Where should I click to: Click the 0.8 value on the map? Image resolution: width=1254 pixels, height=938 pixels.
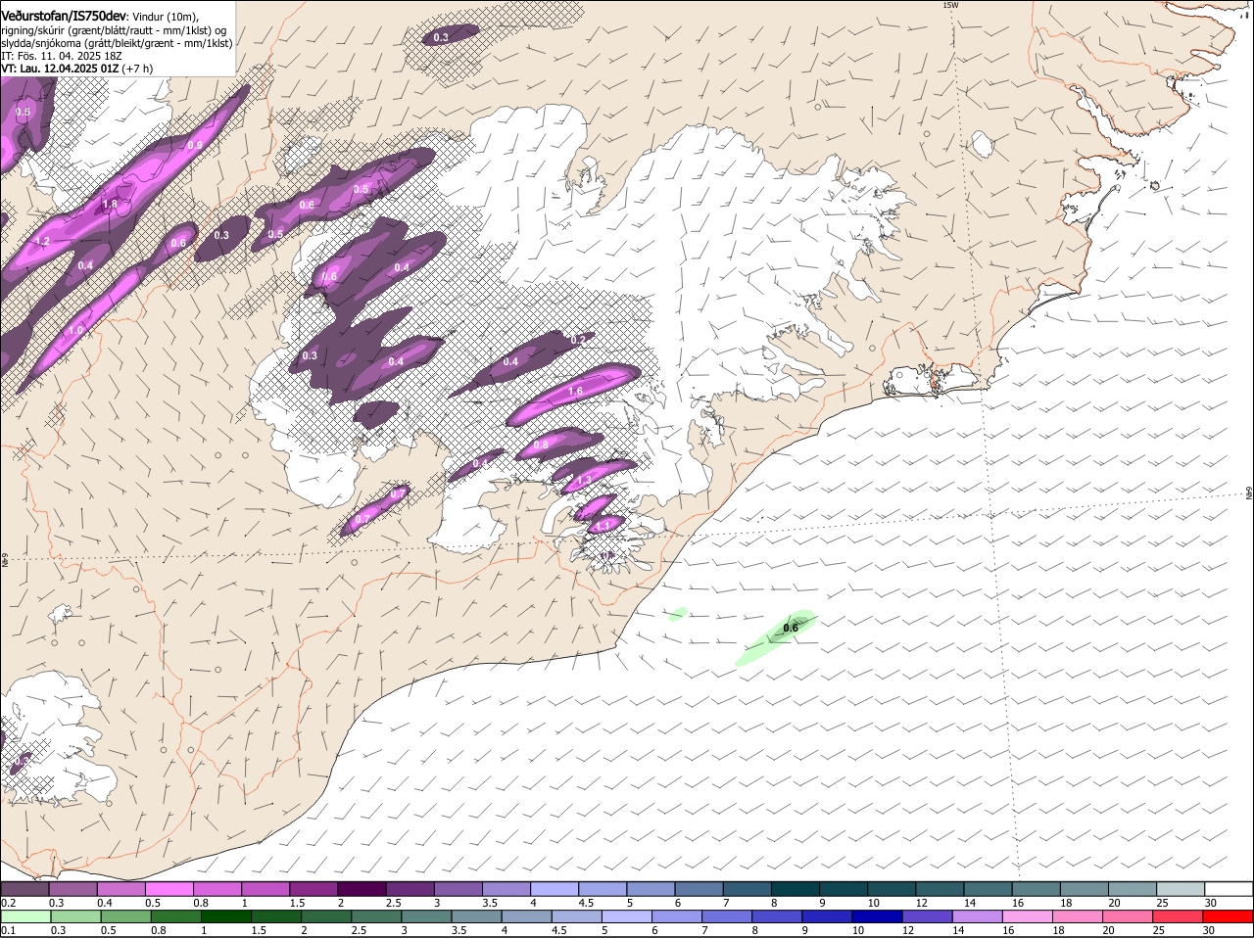coord(541,445)
